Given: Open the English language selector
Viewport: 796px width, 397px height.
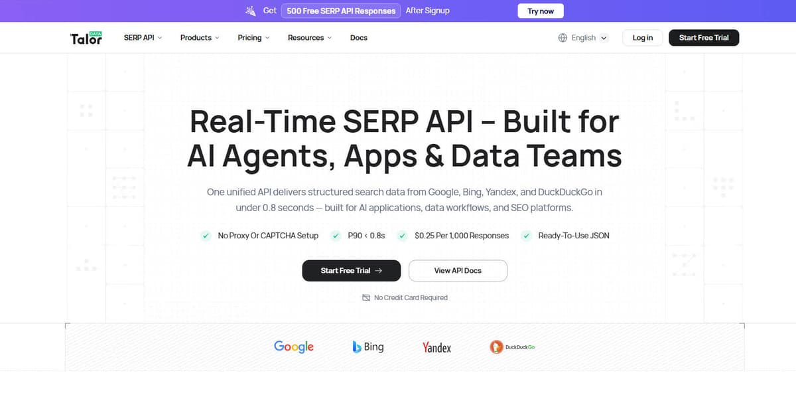Looking at the screenshot, I should [x=584, y=38].
